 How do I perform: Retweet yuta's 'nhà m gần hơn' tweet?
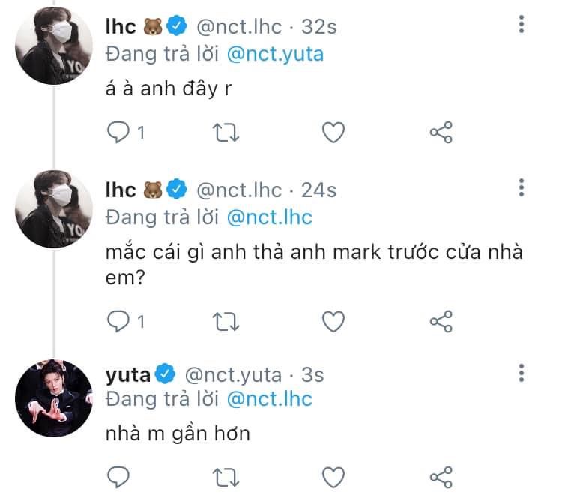[226, 478]
